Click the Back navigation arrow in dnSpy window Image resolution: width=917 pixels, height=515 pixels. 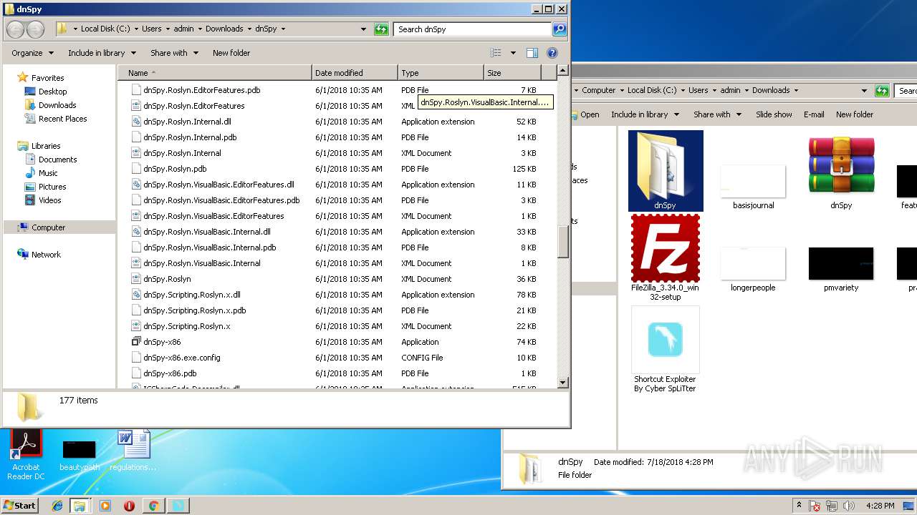(16, 29)
